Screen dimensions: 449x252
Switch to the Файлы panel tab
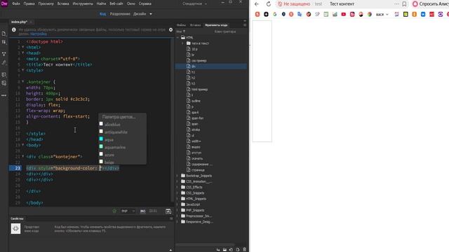(x=181, y=25)
